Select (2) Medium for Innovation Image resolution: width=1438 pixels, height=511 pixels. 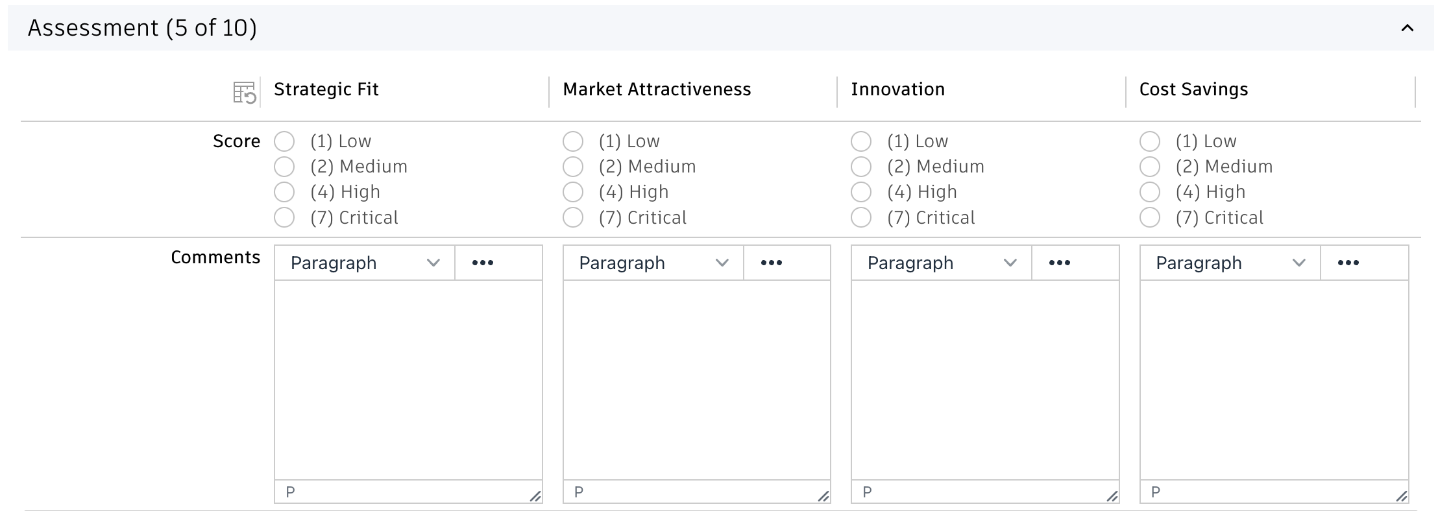[x=861, y=167]
